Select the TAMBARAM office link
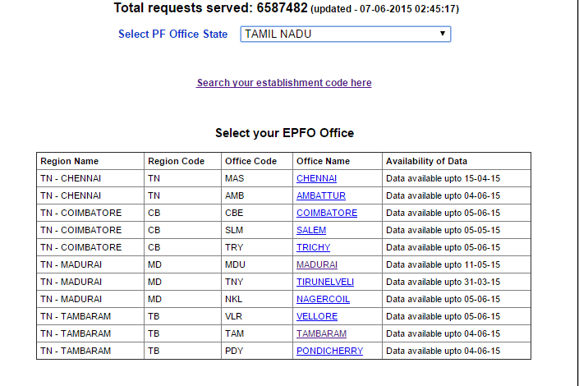 click(321, 333)
